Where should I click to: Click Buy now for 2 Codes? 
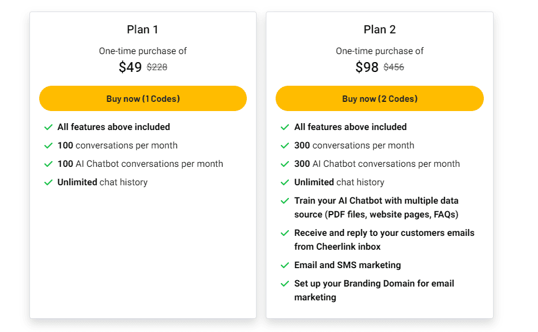379,98
